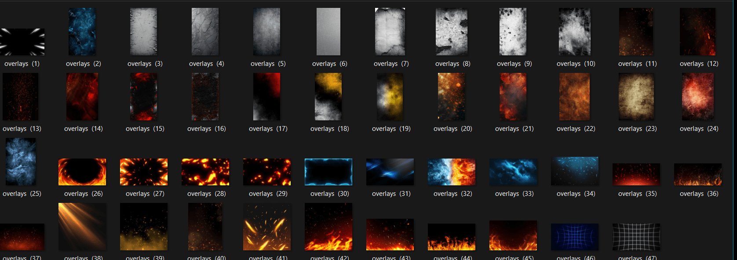The image size is (737, 260).
Task: Select the orange texture overlays (22) thumbnail
Action: 575,97
